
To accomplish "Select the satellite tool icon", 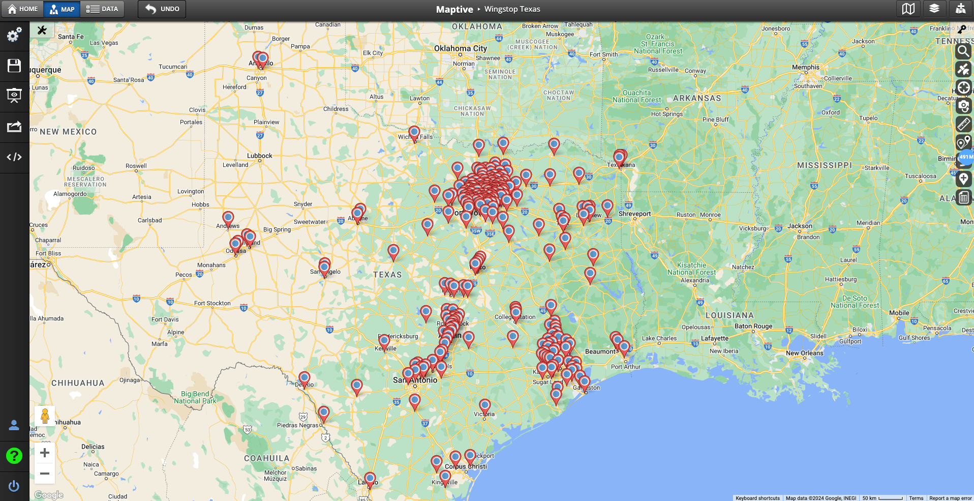I will [x=963, y=69].
